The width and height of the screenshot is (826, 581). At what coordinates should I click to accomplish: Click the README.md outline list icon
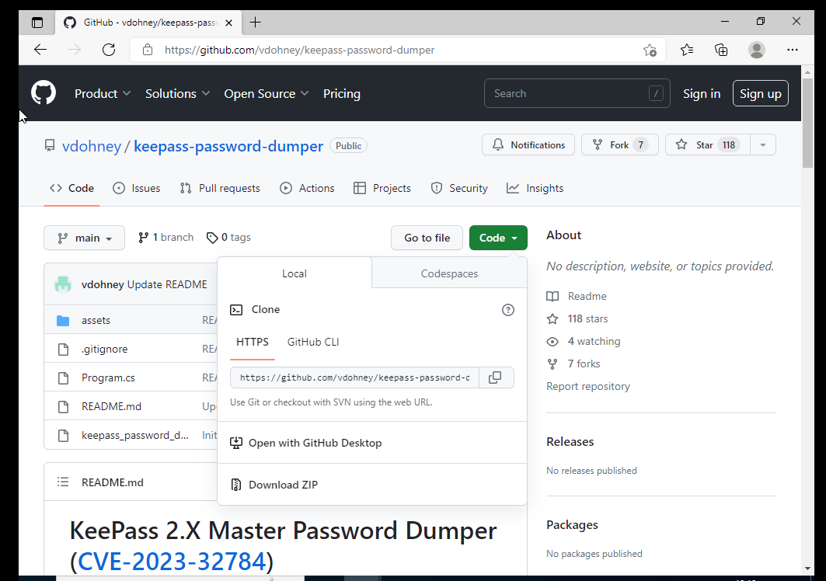[x=63, y=482]
